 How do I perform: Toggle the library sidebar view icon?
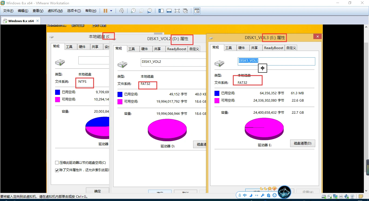161,11
